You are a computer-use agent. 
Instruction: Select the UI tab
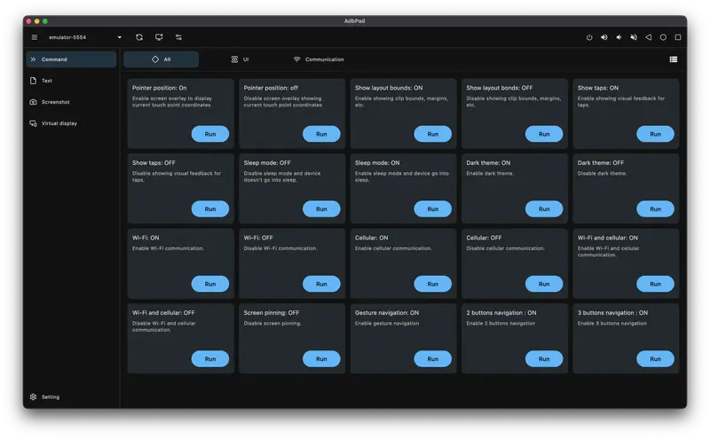[x=240, y=59]
